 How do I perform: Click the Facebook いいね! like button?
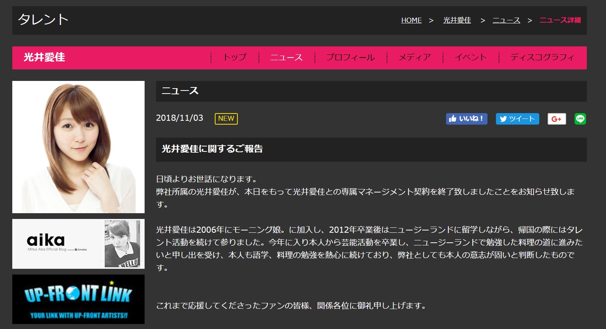point(466,119)
